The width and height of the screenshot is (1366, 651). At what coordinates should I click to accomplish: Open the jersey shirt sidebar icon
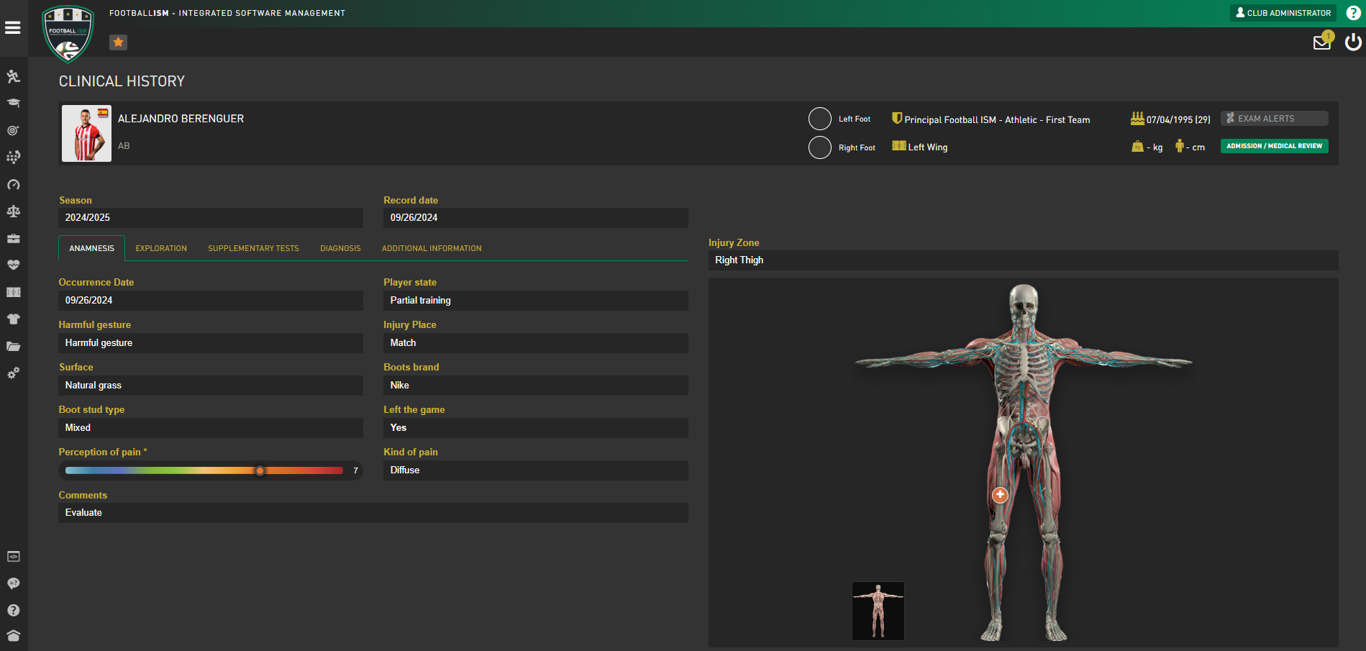pyautogui.click(x=13, y=319)
